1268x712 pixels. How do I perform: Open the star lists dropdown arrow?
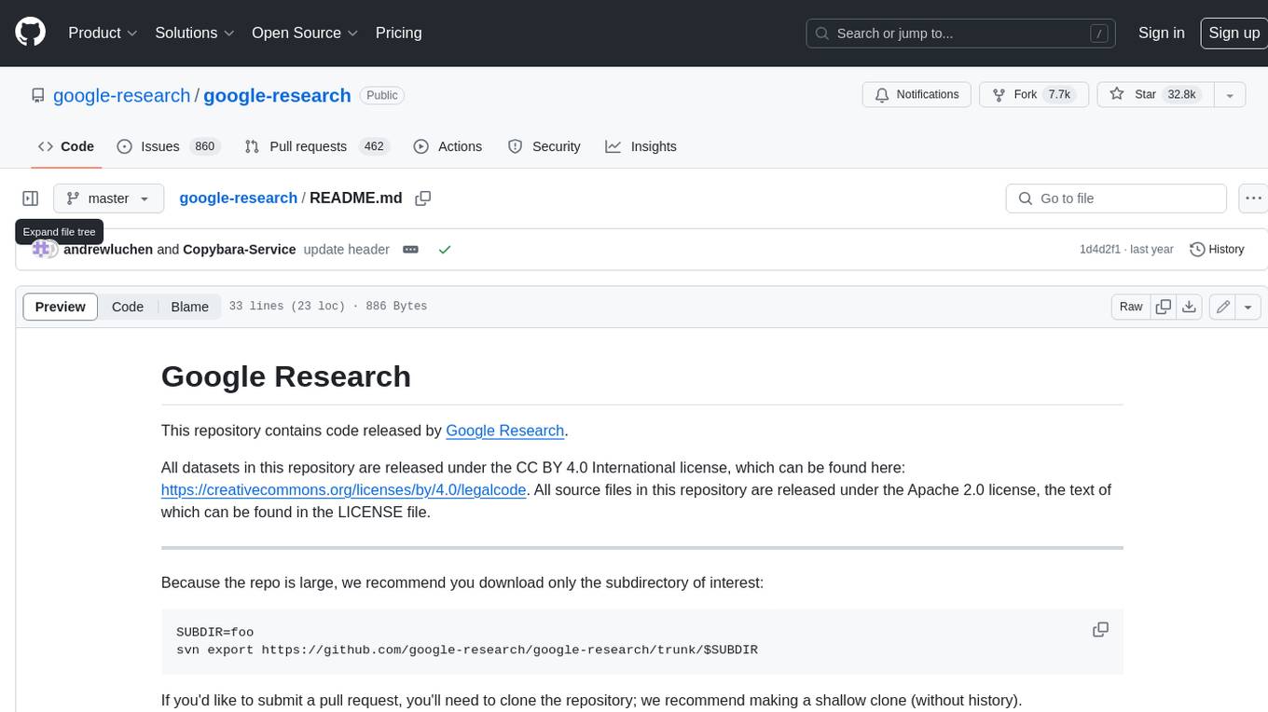1230,95
